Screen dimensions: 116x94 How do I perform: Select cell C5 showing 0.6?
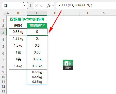point(37,46)
